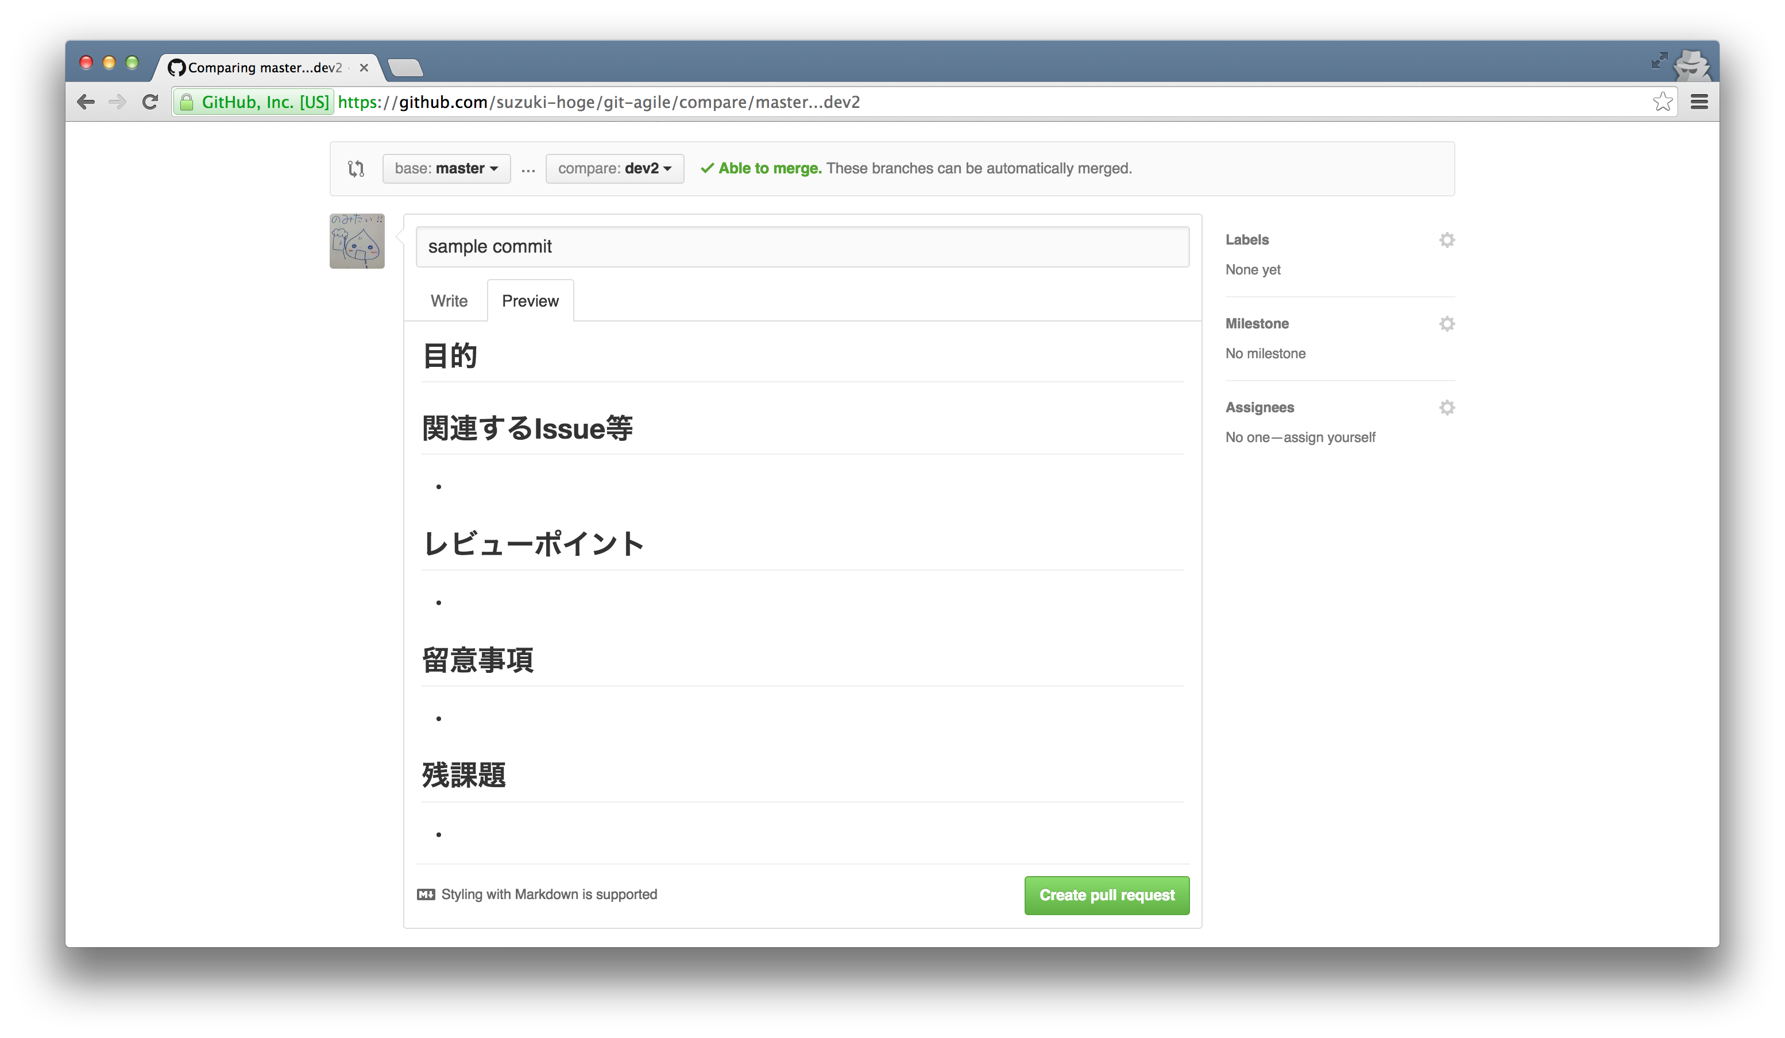Click the GitHub logo in browser tab
Screen dimensions: 1785x1038
pos(176,67)
